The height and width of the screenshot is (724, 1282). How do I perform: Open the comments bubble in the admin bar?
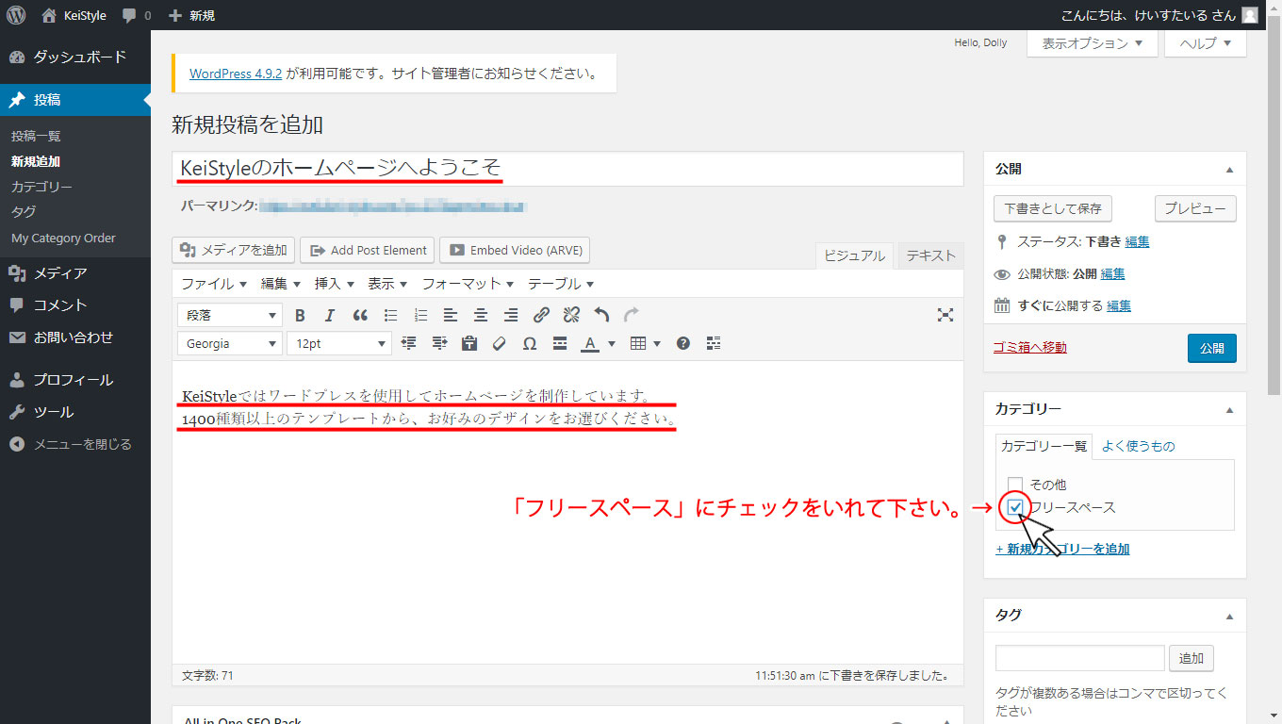coord(137,15)
